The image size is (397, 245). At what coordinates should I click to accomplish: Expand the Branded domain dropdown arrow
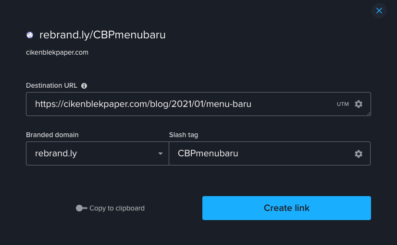coord(160,153)
